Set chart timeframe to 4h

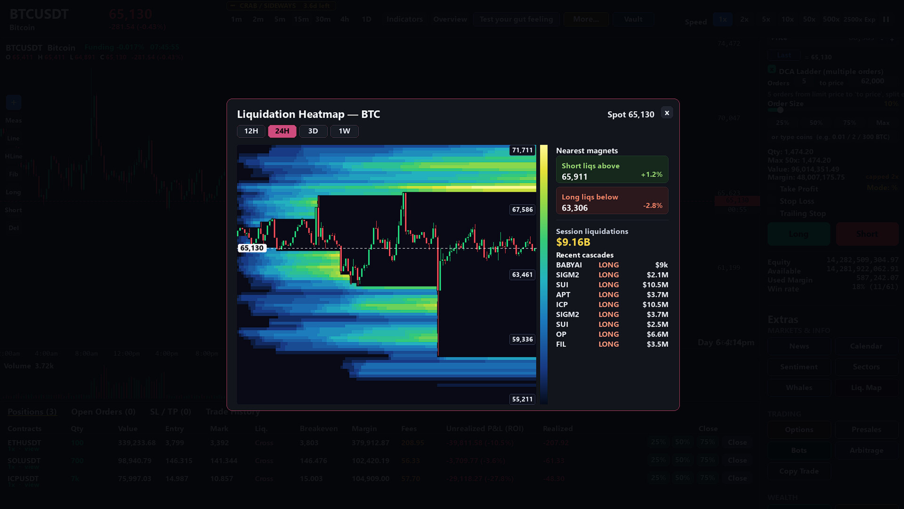345,19
